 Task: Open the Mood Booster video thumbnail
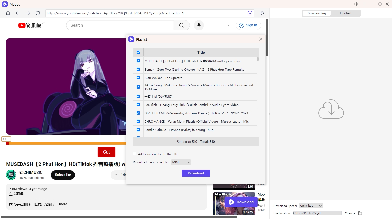pyautogui.click(x=234, y=204)
